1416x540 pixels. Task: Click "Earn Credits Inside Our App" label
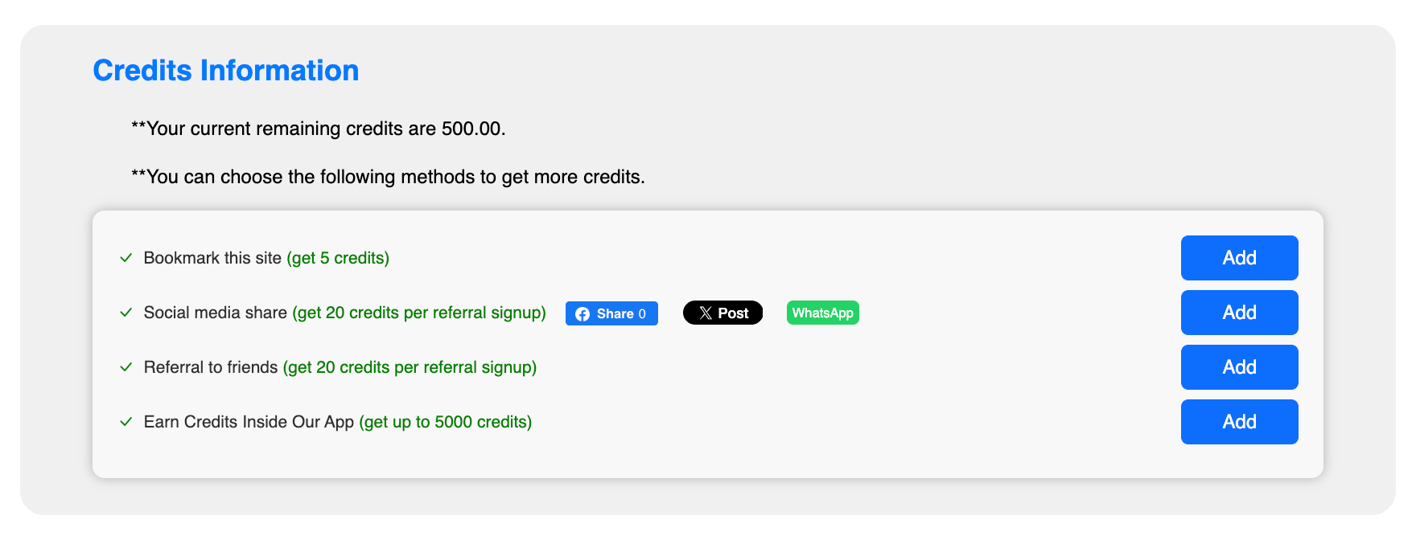pyautogui.click(x=249, y=422)
